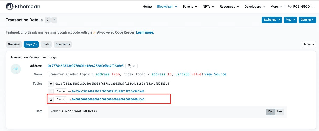The image size is (319, 131).
Task: Click the Etherscan logo
Action: click(x=23, y=6)
